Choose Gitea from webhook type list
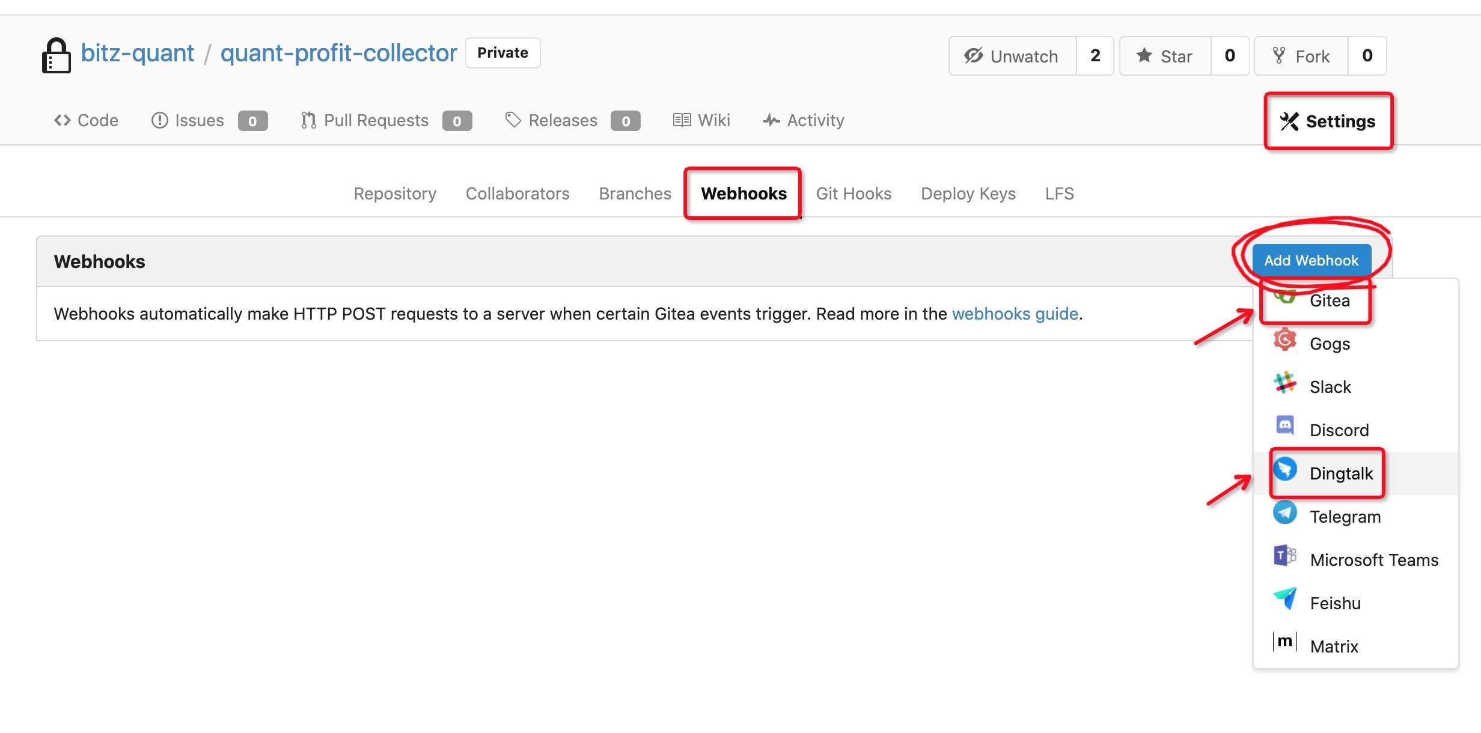 click(1329, 300)
